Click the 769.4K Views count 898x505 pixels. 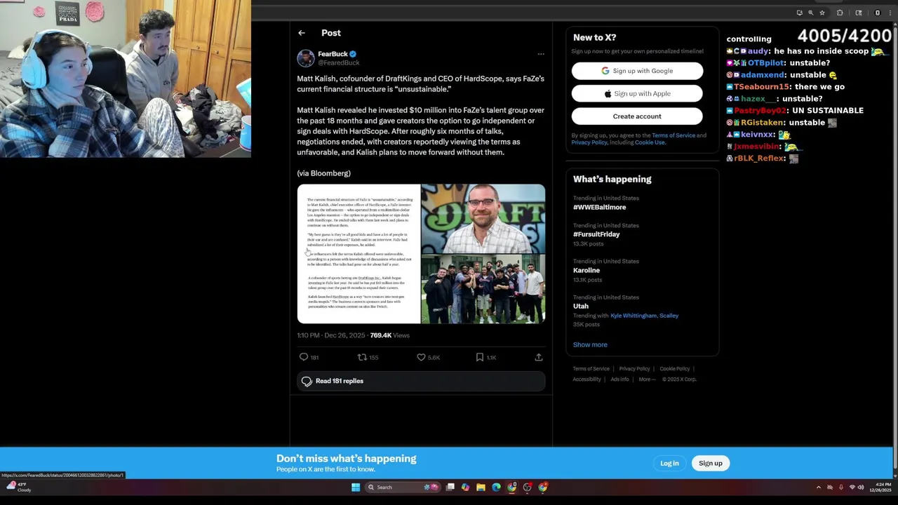389,335
